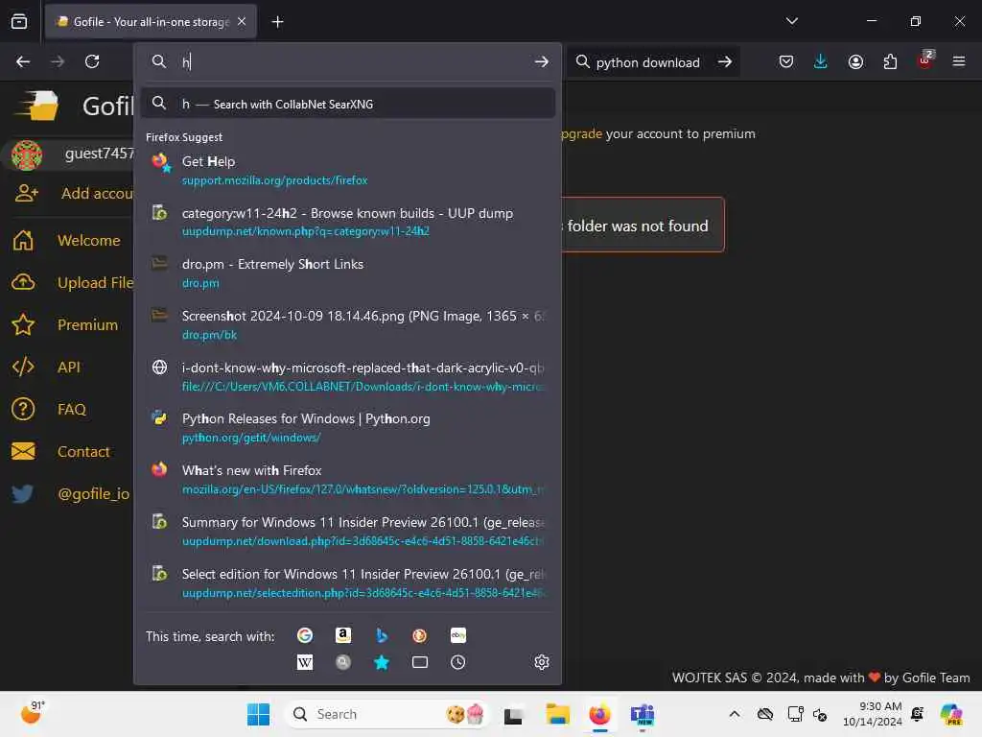Search bookmarks via the star icon
The height and width of the screenshot is (737, 982).
(382, 662)
